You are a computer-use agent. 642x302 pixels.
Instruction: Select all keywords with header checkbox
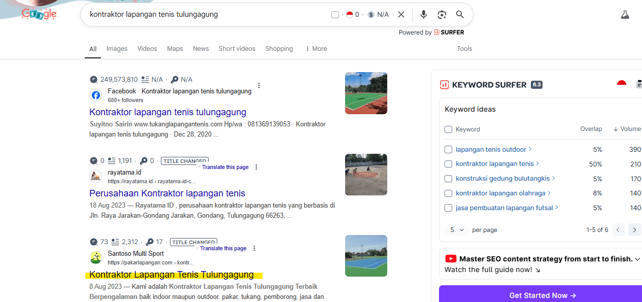point(448,129)
